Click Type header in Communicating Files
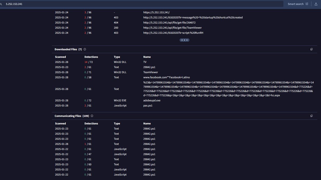 pos(117,124)
